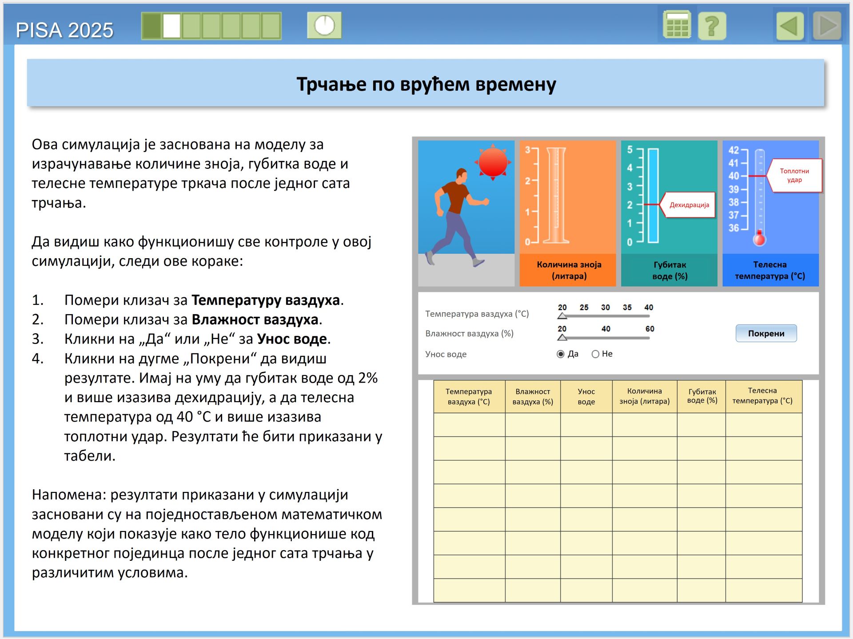Click the Дехидрација marker label
The image size is (853, 639).
click(689, 205)
